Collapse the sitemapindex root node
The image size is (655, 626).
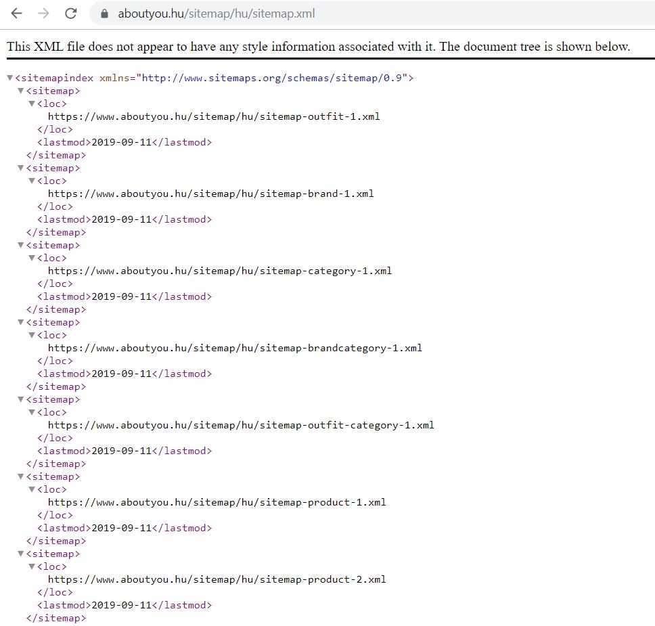[x=10, y=78]
